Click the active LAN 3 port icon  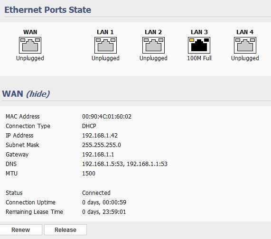[199, 45]
